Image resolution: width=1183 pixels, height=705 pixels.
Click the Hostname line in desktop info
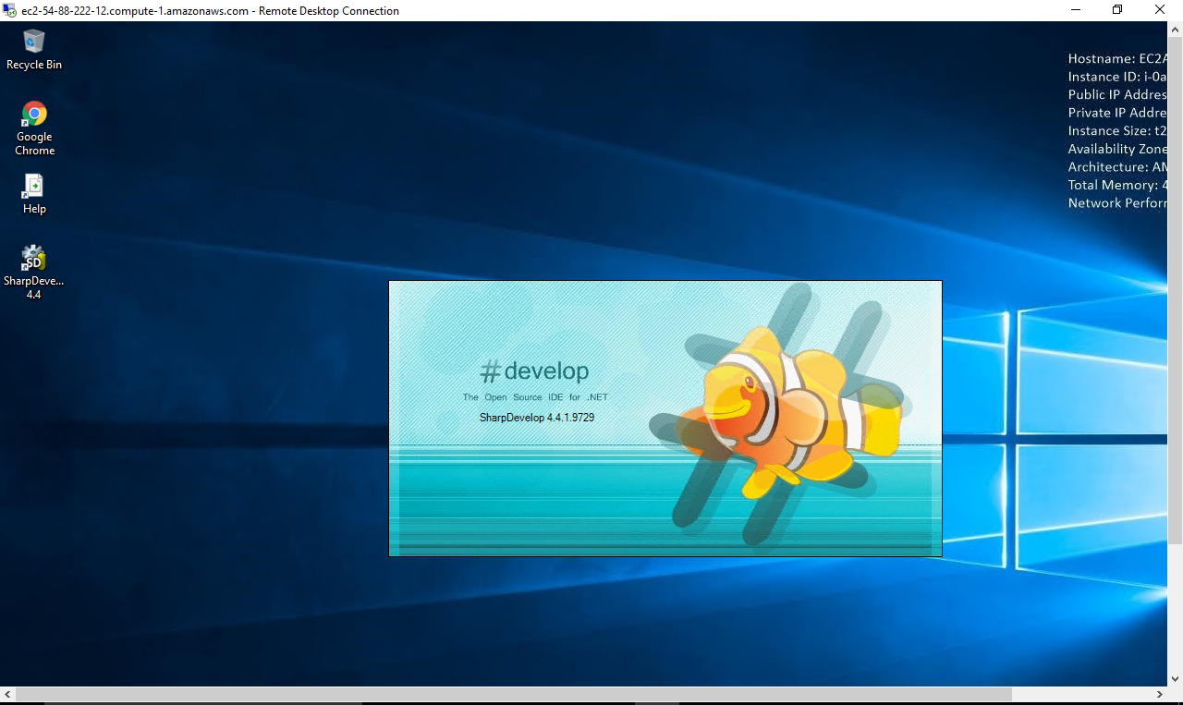click(x=1116, y=59)
